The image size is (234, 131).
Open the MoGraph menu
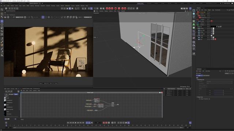(x=37, y=6)
